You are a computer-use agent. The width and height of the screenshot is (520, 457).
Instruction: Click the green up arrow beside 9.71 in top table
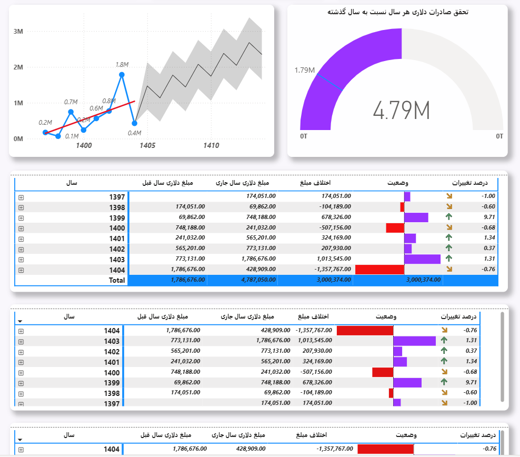(449, 217)
